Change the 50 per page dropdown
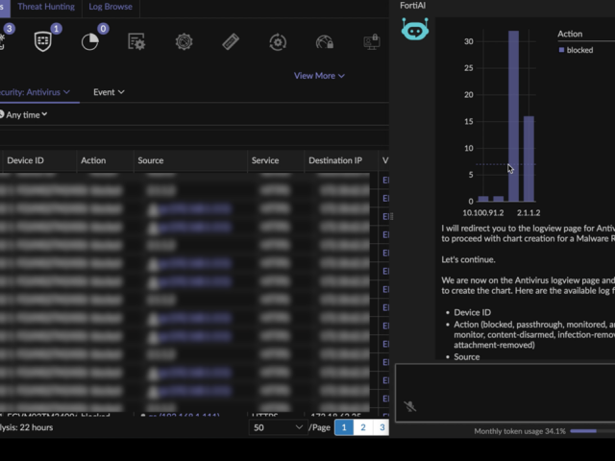This screenshot has height=461, width=615. pos(278,427)
